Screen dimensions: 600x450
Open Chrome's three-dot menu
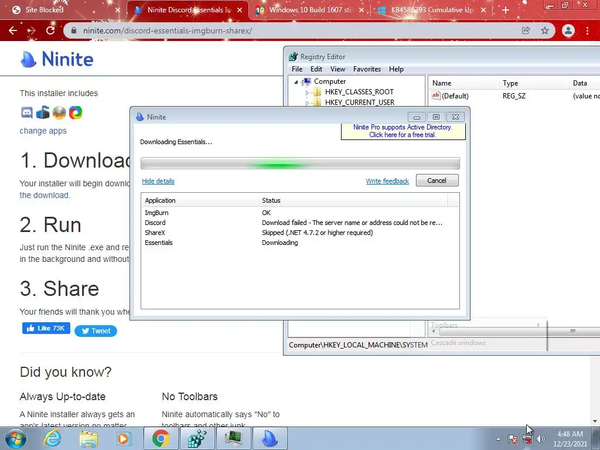tap(587, 30)
